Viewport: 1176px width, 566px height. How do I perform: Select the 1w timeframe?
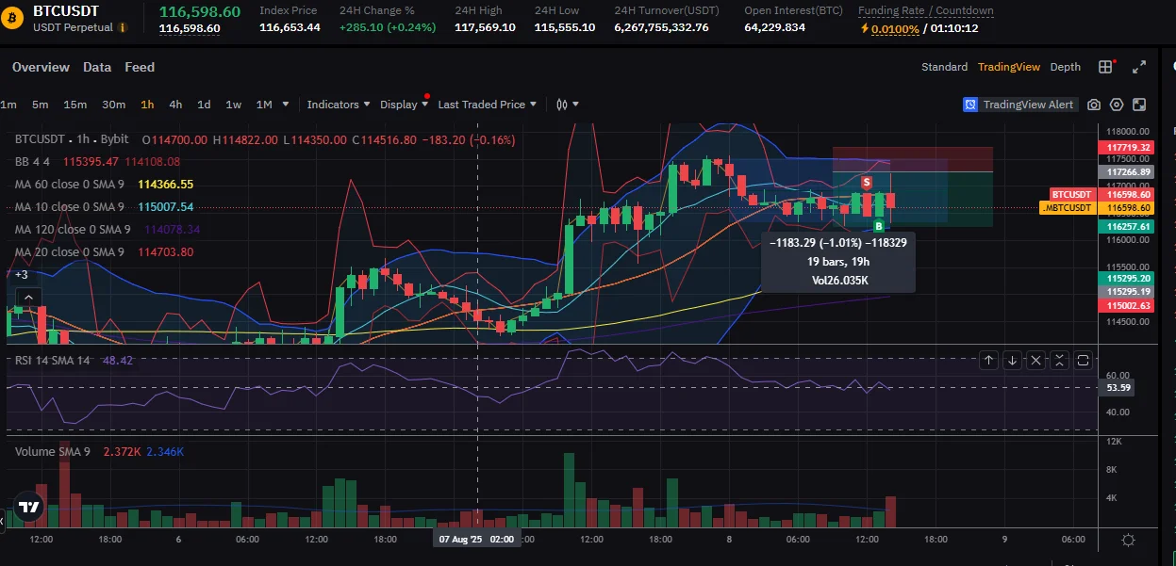pyautogui.click(x=233, y=105)
